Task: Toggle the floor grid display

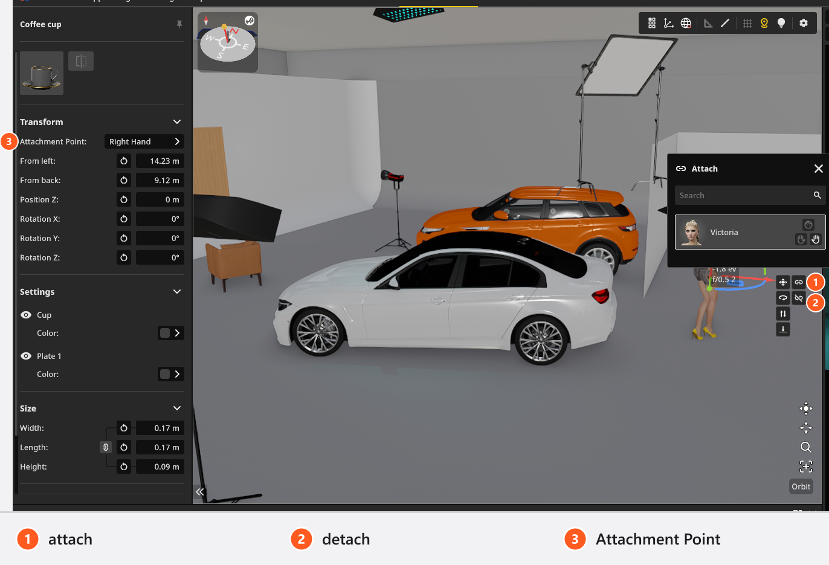Action: (747, 23)
